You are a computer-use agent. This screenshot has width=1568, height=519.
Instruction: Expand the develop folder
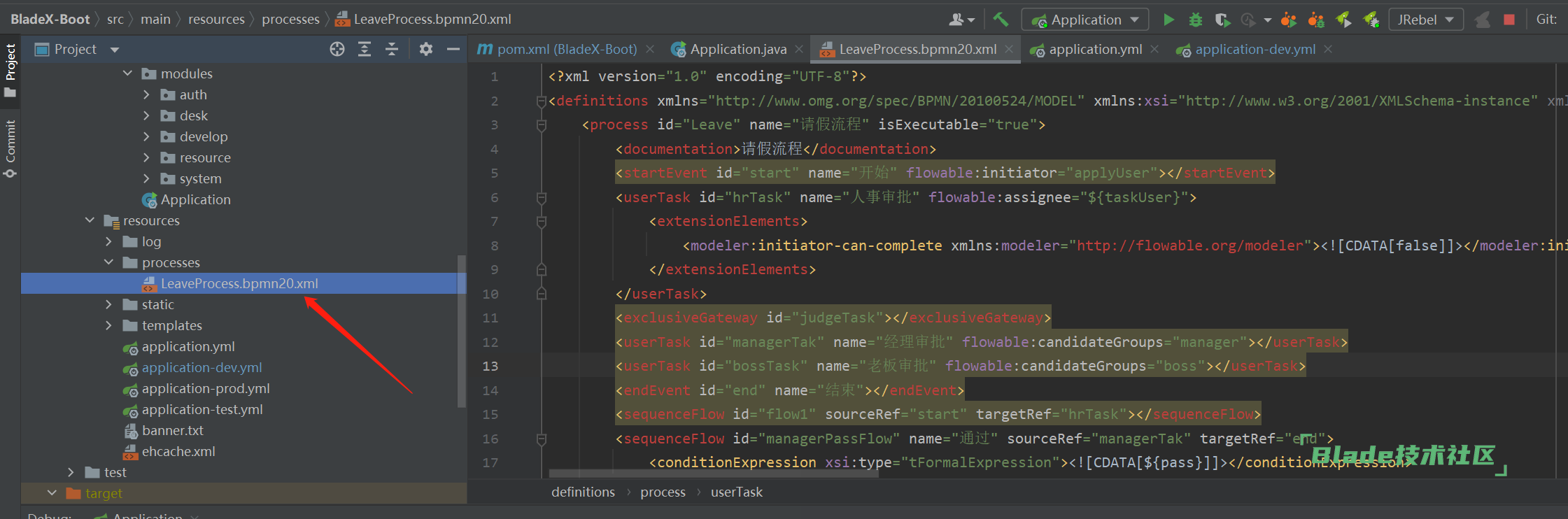pos(146,136)
